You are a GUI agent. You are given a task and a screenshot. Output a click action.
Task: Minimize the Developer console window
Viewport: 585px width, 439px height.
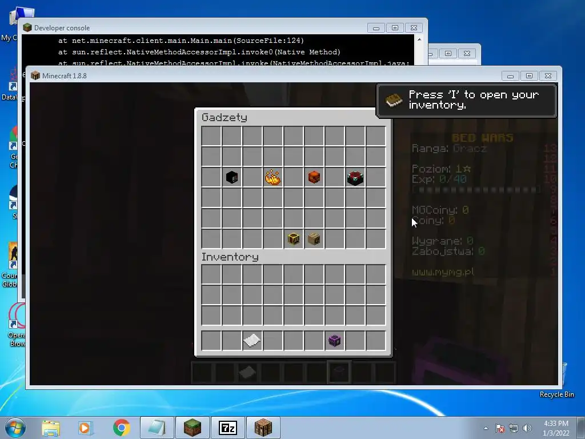point(376,28)
